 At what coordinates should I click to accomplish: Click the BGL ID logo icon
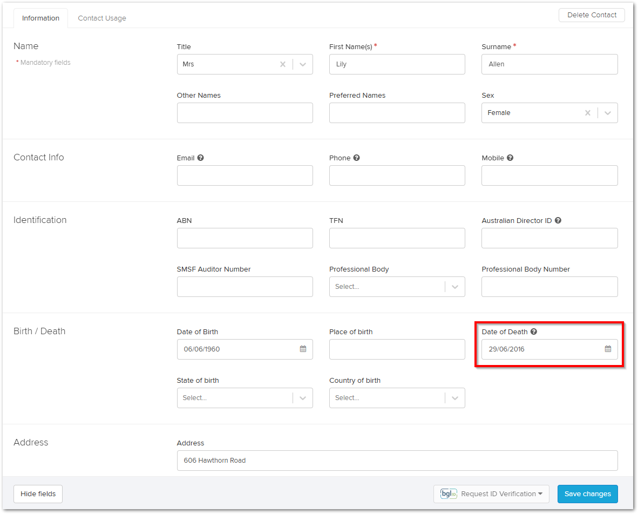point(449,493)
